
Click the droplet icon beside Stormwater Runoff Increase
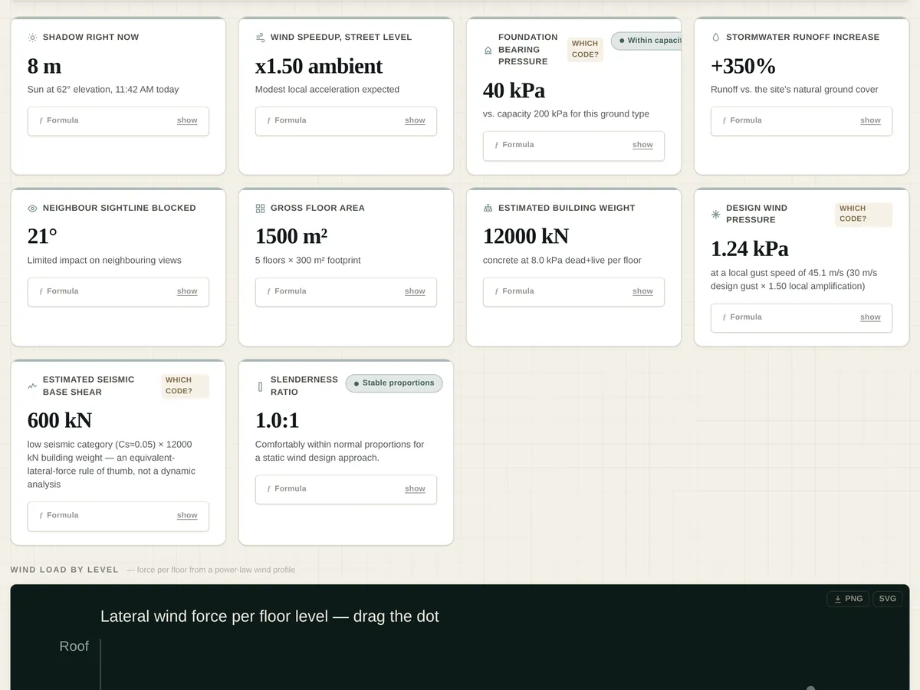(x=715, y=38)
